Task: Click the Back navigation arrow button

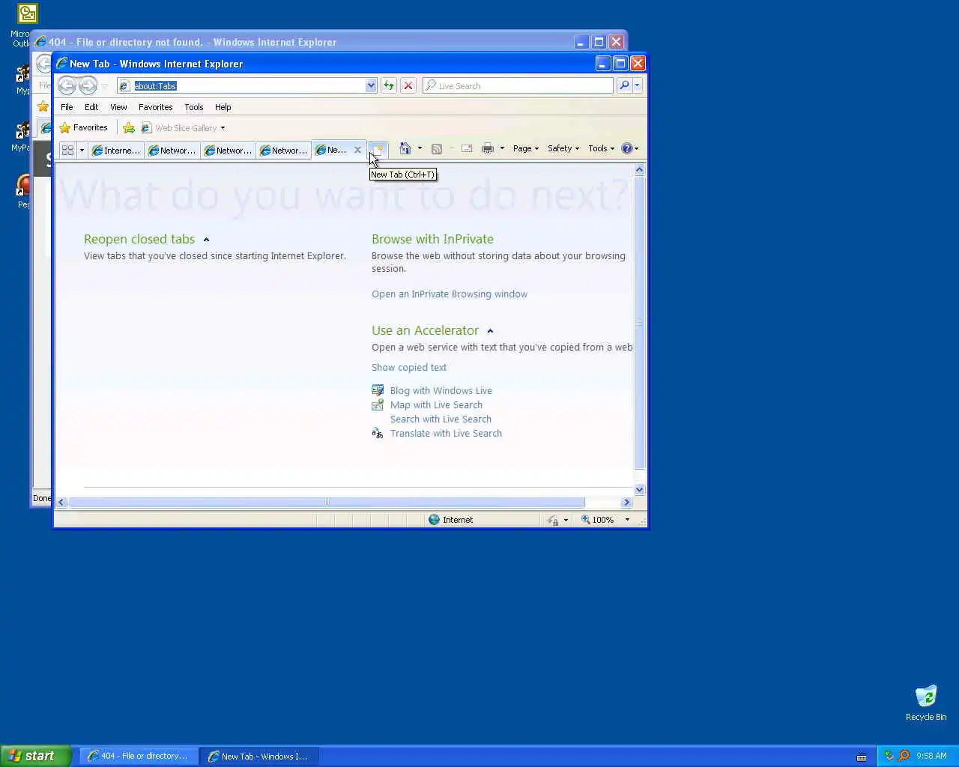Action: coord(67,85)
